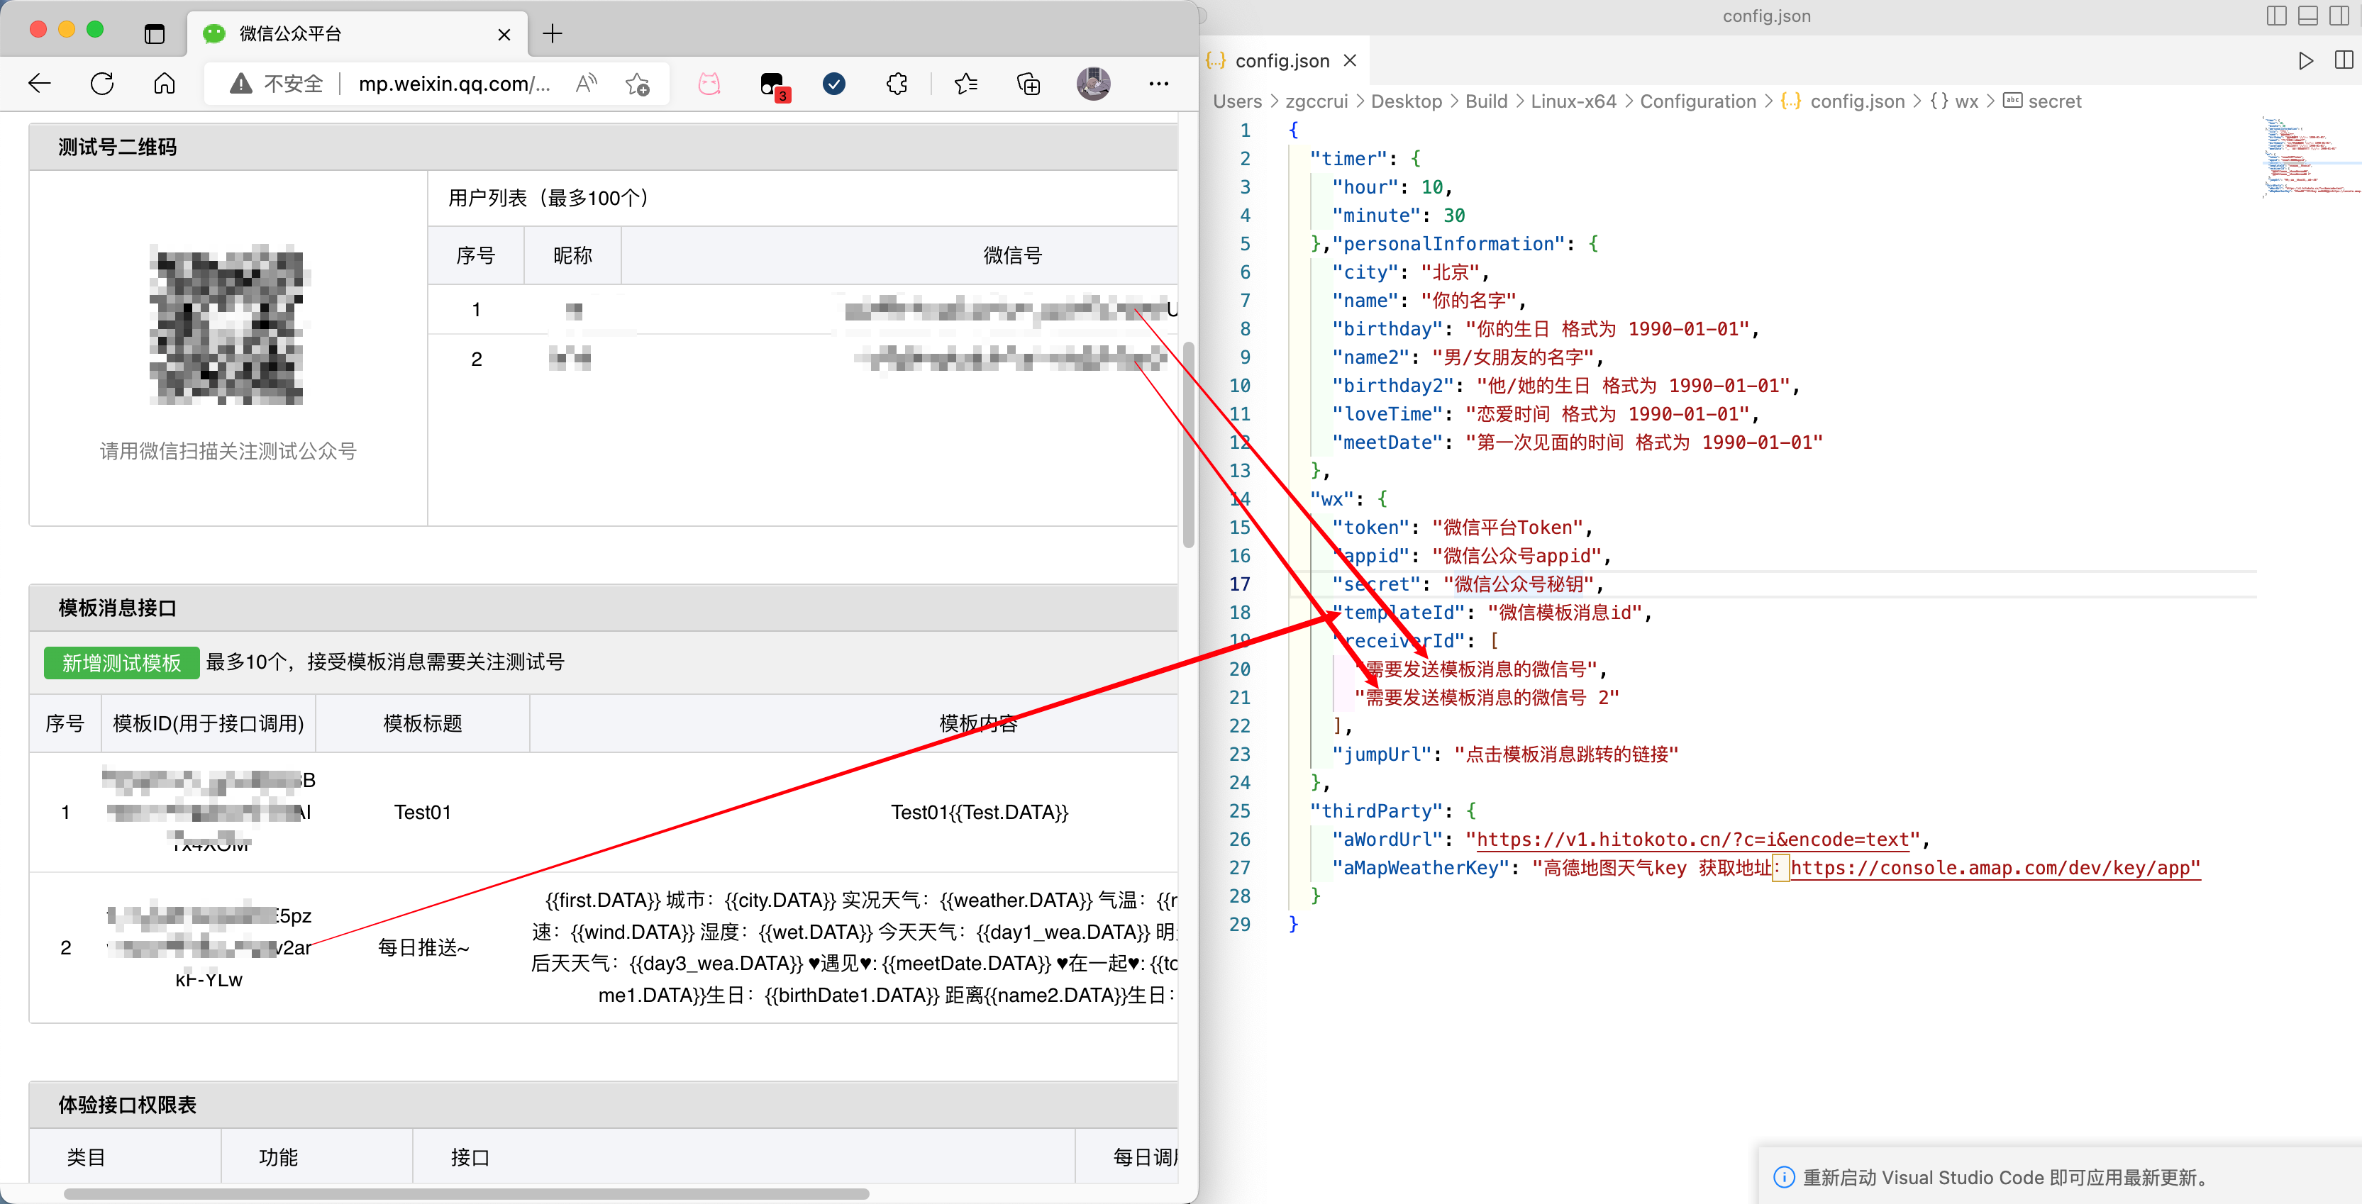The width and height of the screenshot is (2362, 1204).
Task: Add this page to favorites star
Action: point(637,84)
